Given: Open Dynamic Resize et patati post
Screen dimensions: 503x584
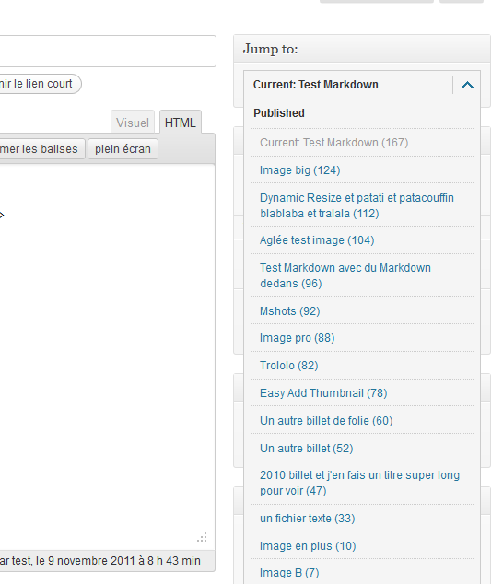Looking at the screenshot, I should click(x=357, y=205).
